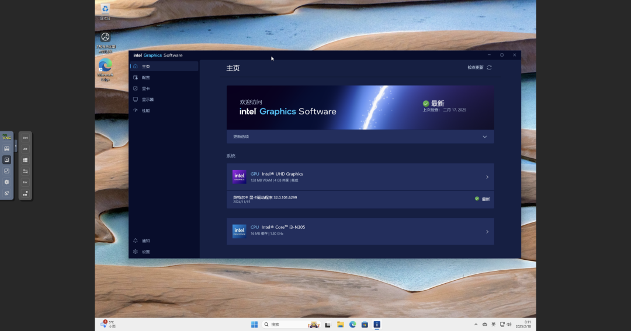Image resolution: width=631 pixels, height=331 pixels.
Task: Click the 上次检查 二月 17, 2025 text
Action: pyautogui.click(x=444, y=110)
